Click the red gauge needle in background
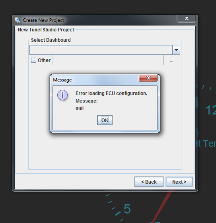This screenshot has height=223, width=216. click(x=162, y=206)
